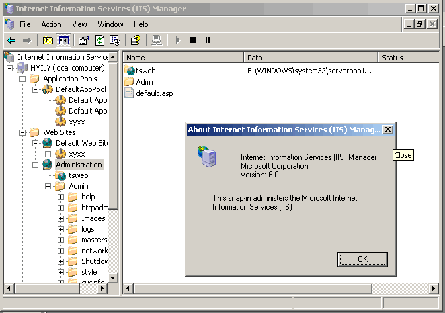Viewport: 445px width, 313px height.
Task: Select the httpadm folder in tree
Action: (x=94, y=208)
